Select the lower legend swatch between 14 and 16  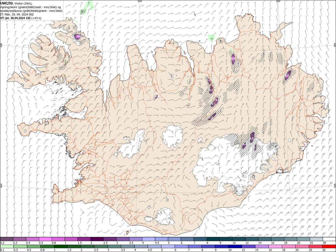[x=262, y=246]
